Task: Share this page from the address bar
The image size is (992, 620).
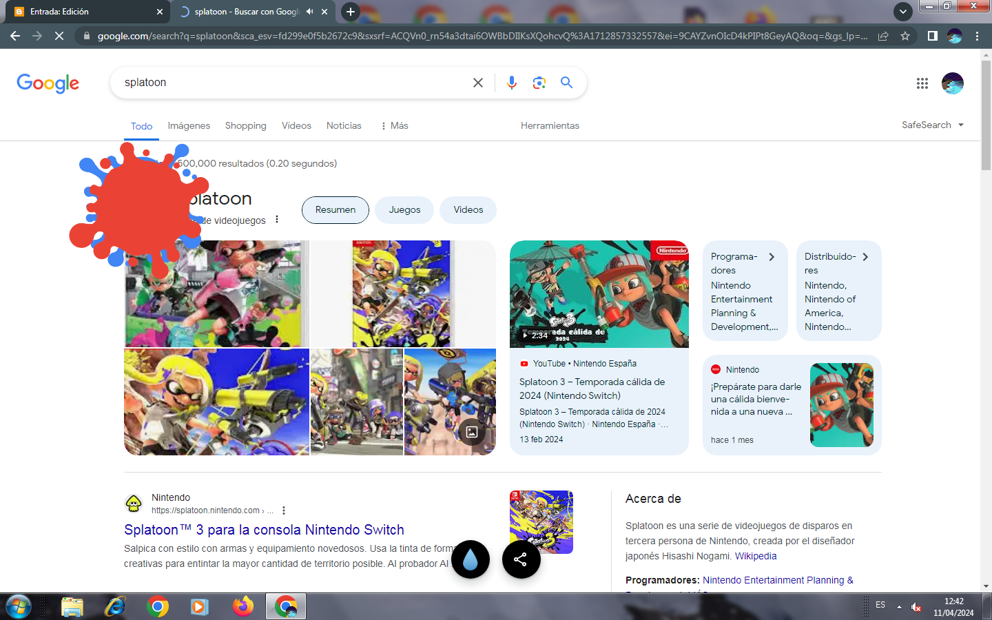Action: [883, 36]
